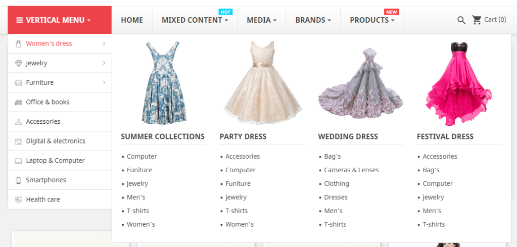This screenshot has width=517, height=247.
Task: Click the laptop icon in vertical menu
Action: [19, 161]
